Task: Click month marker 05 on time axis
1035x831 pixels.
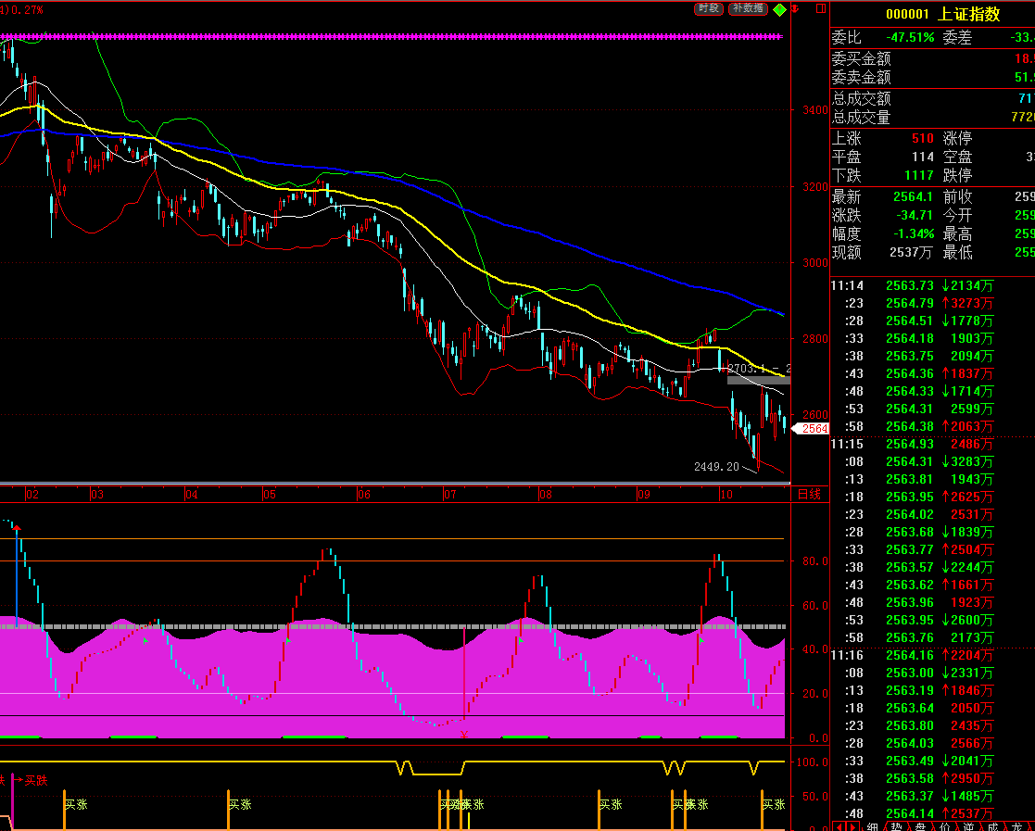Action: [x=270, y=495]
